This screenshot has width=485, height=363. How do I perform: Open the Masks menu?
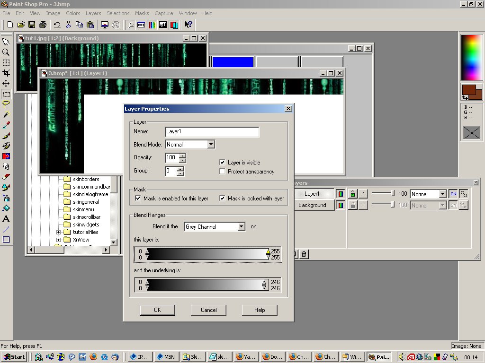(x=142, y=13)
